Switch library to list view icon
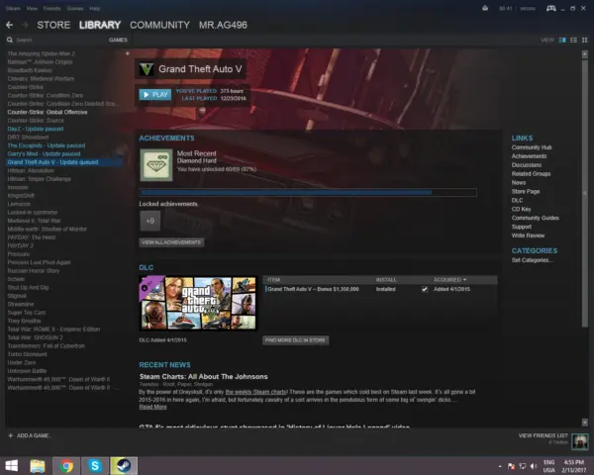 (x=571, y=40)
